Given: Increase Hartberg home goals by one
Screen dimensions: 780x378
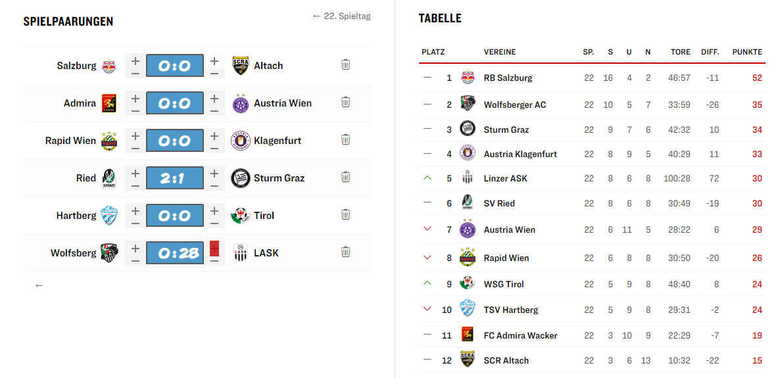Looking at the screenshot, I should tap(135, 211).
